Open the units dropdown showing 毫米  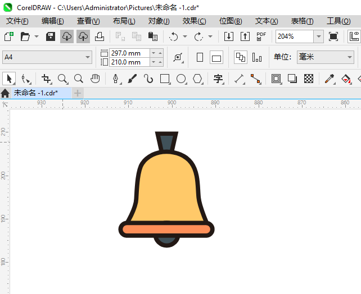pos(326,57)
